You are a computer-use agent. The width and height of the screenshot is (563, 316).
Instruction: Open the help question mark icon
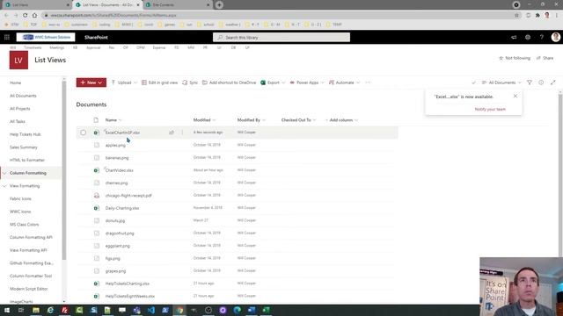click(x=542, y=37)
